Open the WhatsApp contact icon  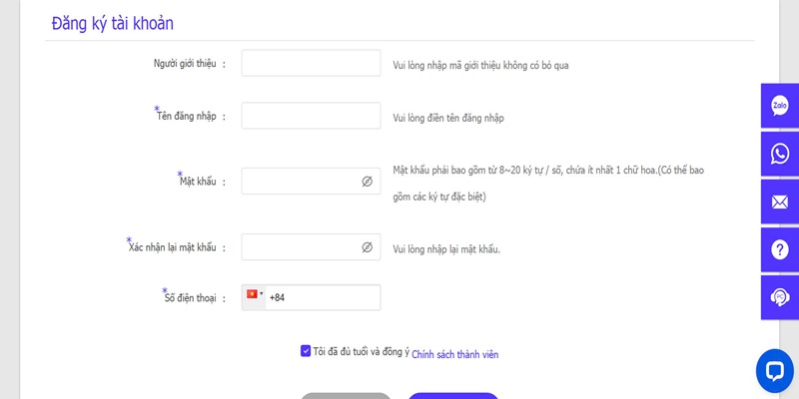(780, 155)
